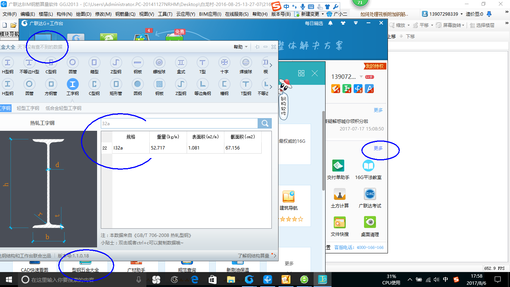Select the I32a specification cell
The image size is (510, 287).
coord(131,148)
